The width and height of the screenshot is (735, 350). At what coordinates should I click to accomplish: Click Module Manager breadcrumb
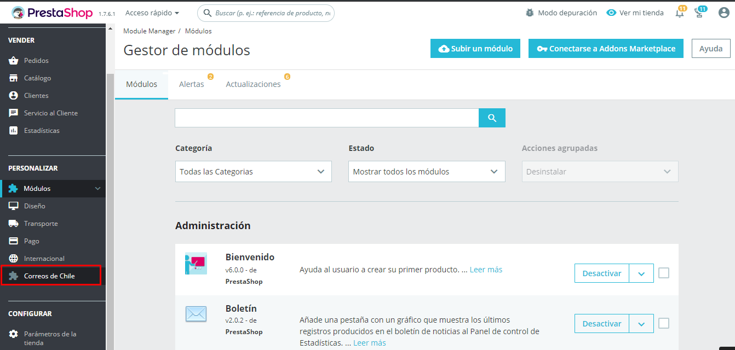[x=150, y=31]
